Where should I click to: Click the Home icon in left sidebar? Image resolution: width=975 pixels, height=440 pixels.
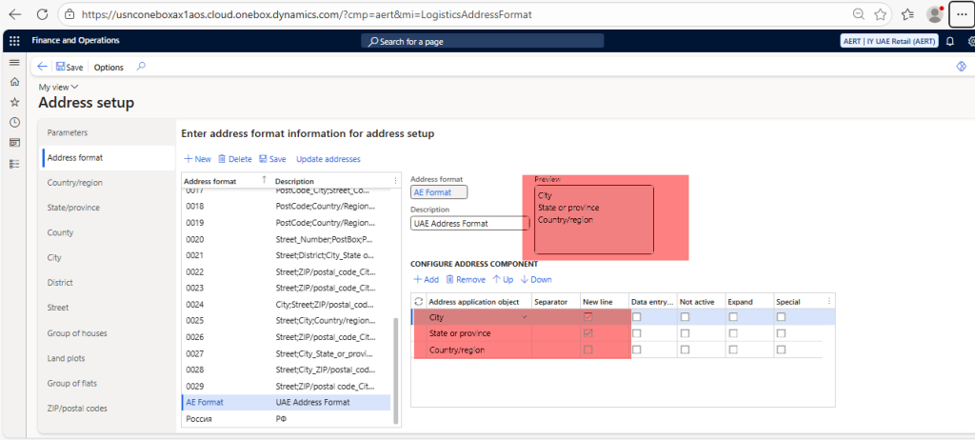14,82
